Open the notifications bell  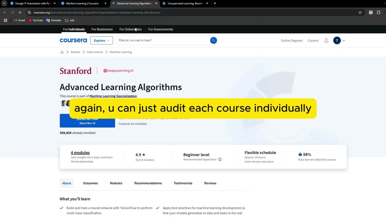click(x=326, y=40)
